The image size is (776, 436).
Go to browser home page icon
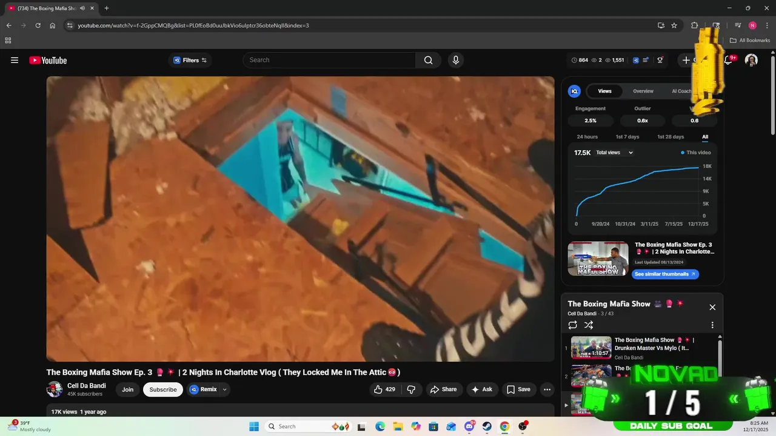tap(53, 25)
